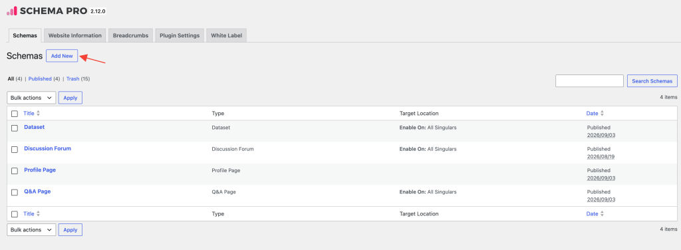Go to the Plugin Settings tab

pyautogui.click(x=180, y=36)
